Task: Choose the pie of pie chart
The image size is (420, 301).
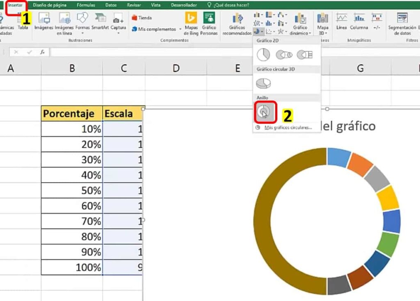Action: coord(283,55)
